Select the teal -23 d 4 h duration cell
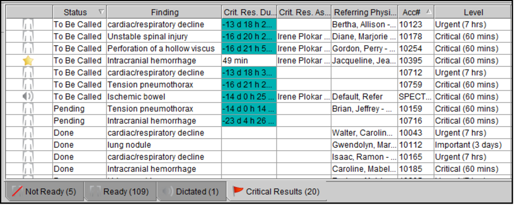This screenshot has width=517, height=207. click(249, 121)
